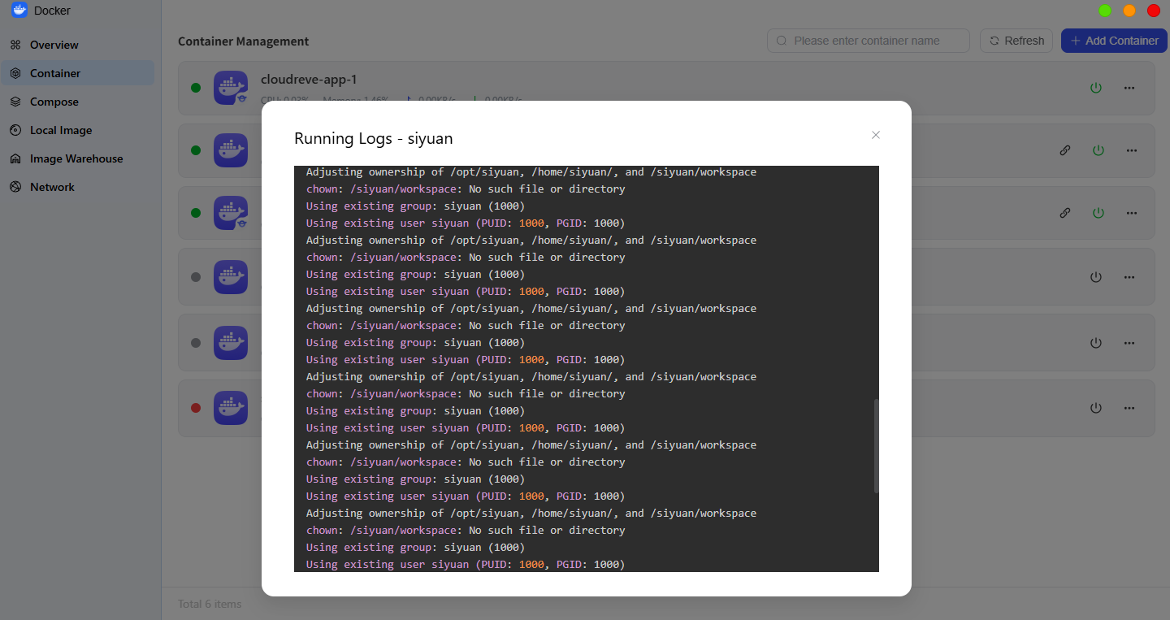
Task: Click the Add Container button
Action: [1114, 41]
